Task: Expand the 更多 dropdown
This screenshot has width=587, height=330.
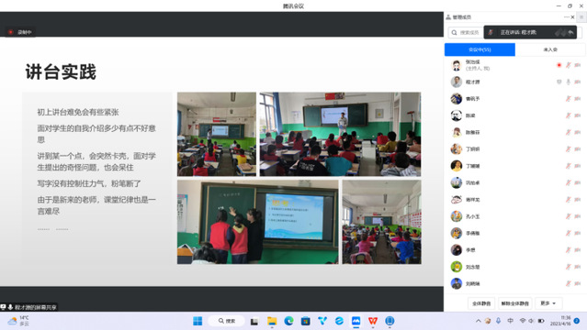Action: pyautogui.click(x=548, y=303)
